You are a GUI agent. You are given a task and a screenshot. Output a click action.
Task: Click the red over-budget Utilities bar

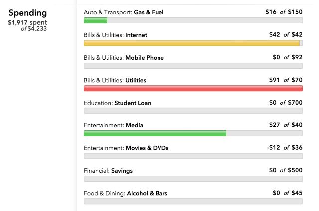point(193,88)
